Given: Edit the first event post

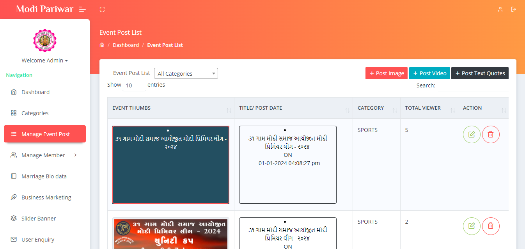Looking at the screenshot, I should click(x=472, y=134).
